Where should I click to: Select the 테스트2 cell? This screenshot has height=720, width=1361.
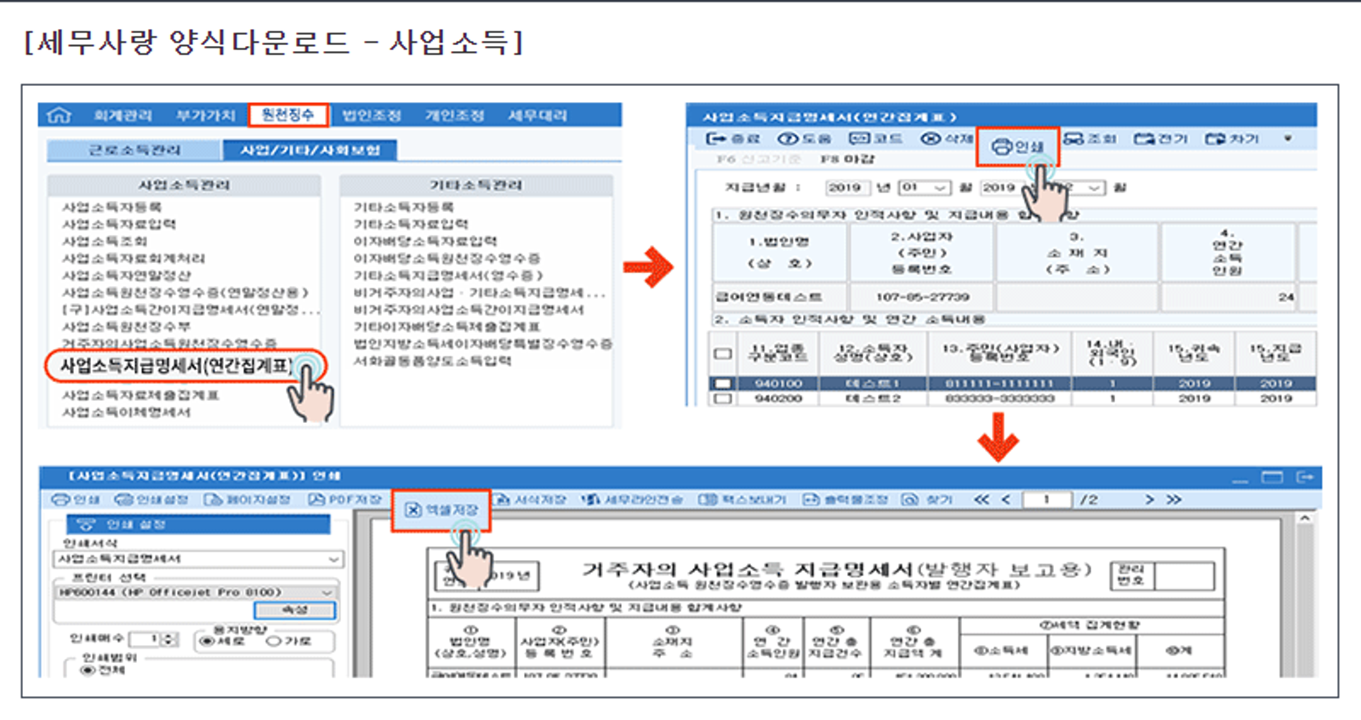point(873,398)
